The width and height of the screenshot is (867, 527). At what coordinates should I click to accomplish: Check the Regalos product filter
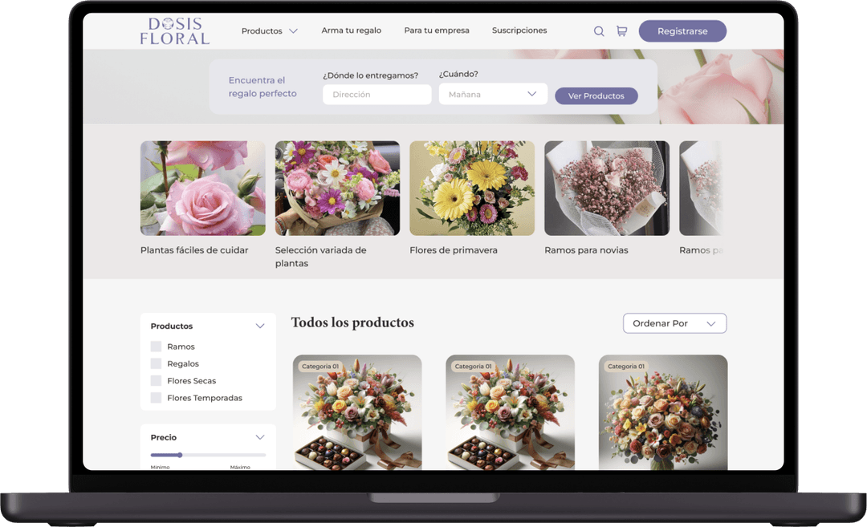pyautogui.click(x=156, y=363)
